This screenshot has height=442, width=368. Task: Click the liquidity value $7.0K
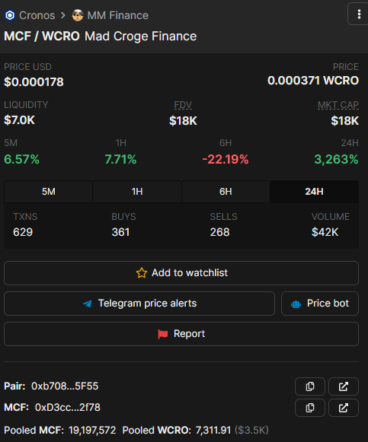[x=19, y=120]
